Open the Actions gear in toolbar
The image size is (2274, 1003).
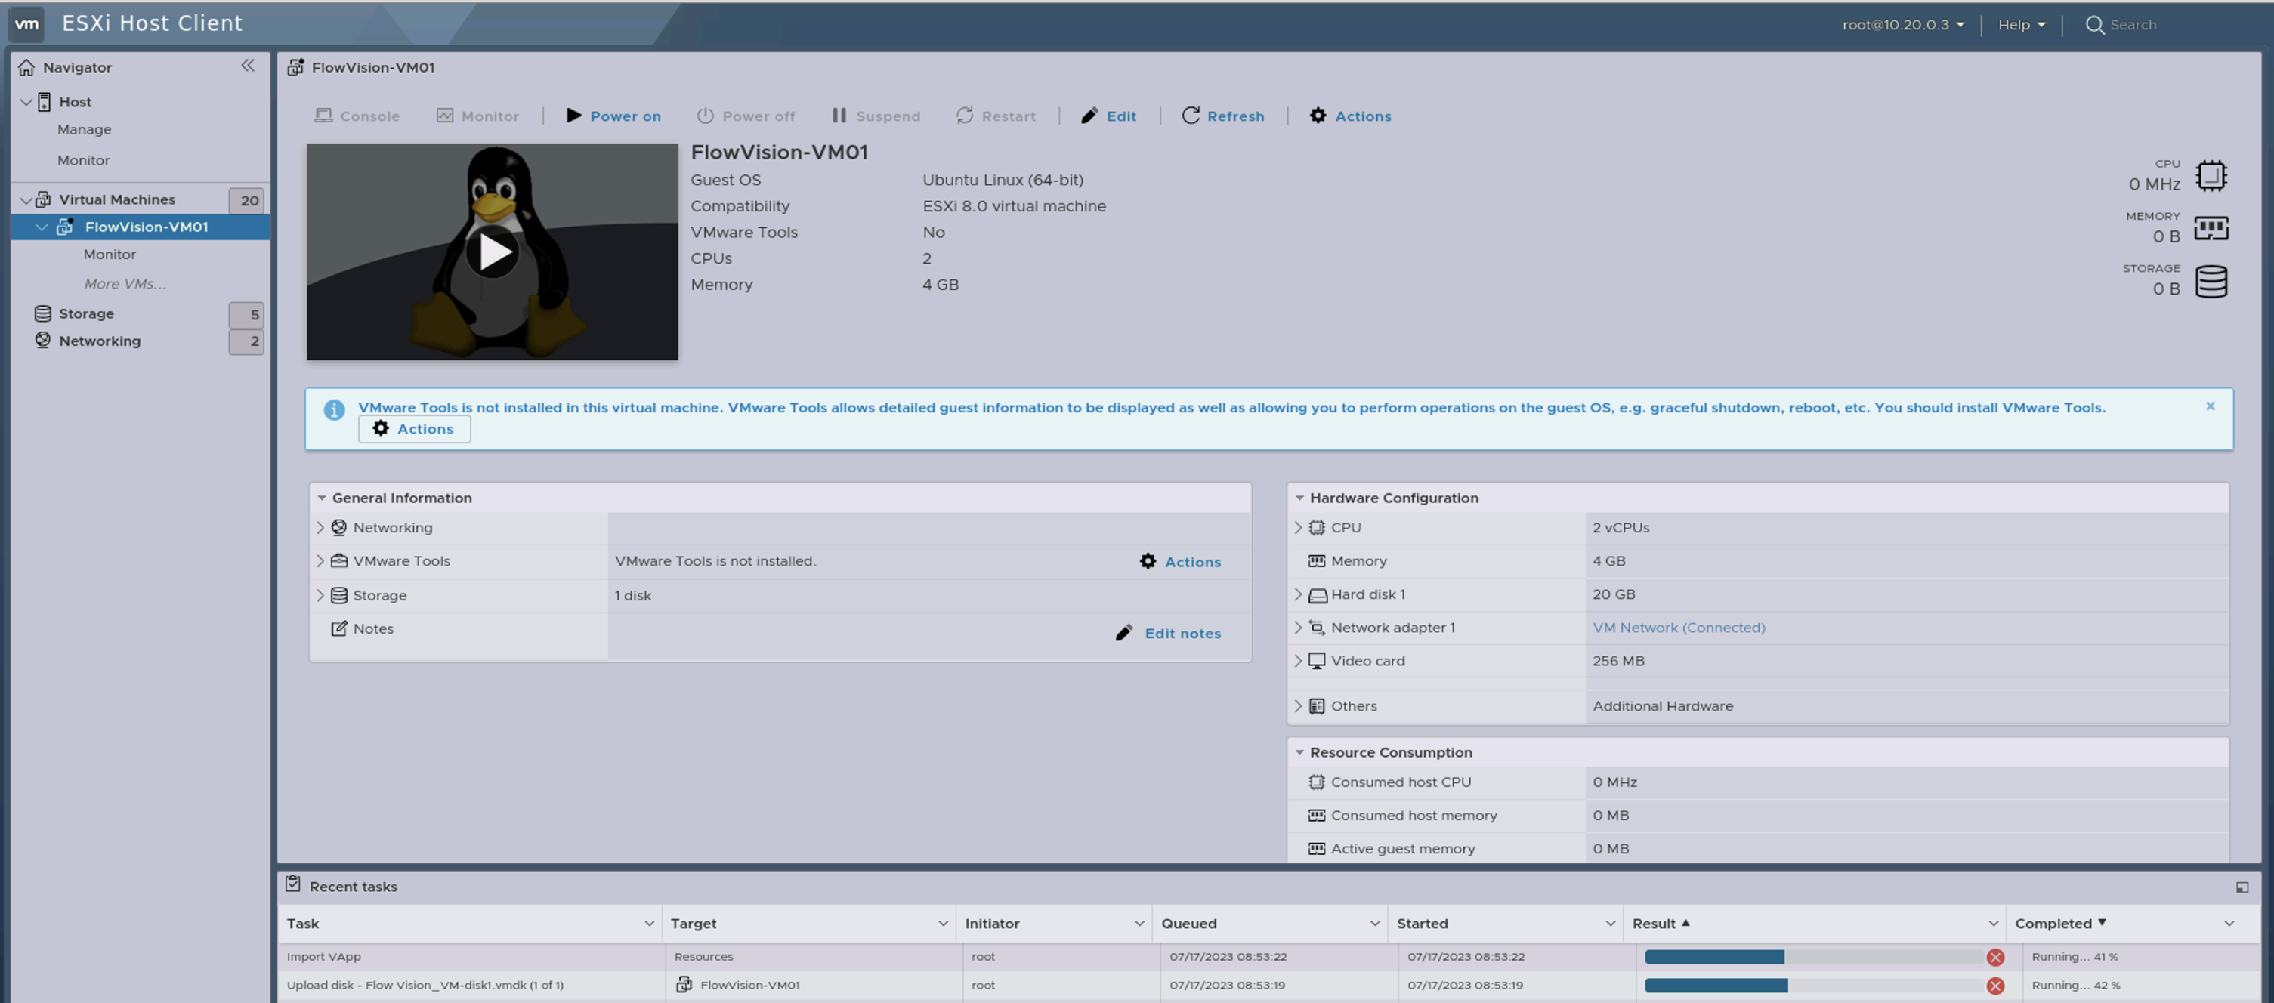pos(1317,116)
